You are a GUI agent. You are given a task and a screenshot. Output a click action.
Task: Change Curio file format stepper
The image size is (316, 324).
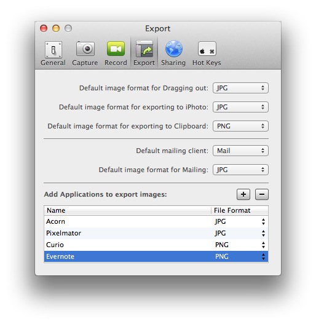pyautogui.click(x=263, y=245)
